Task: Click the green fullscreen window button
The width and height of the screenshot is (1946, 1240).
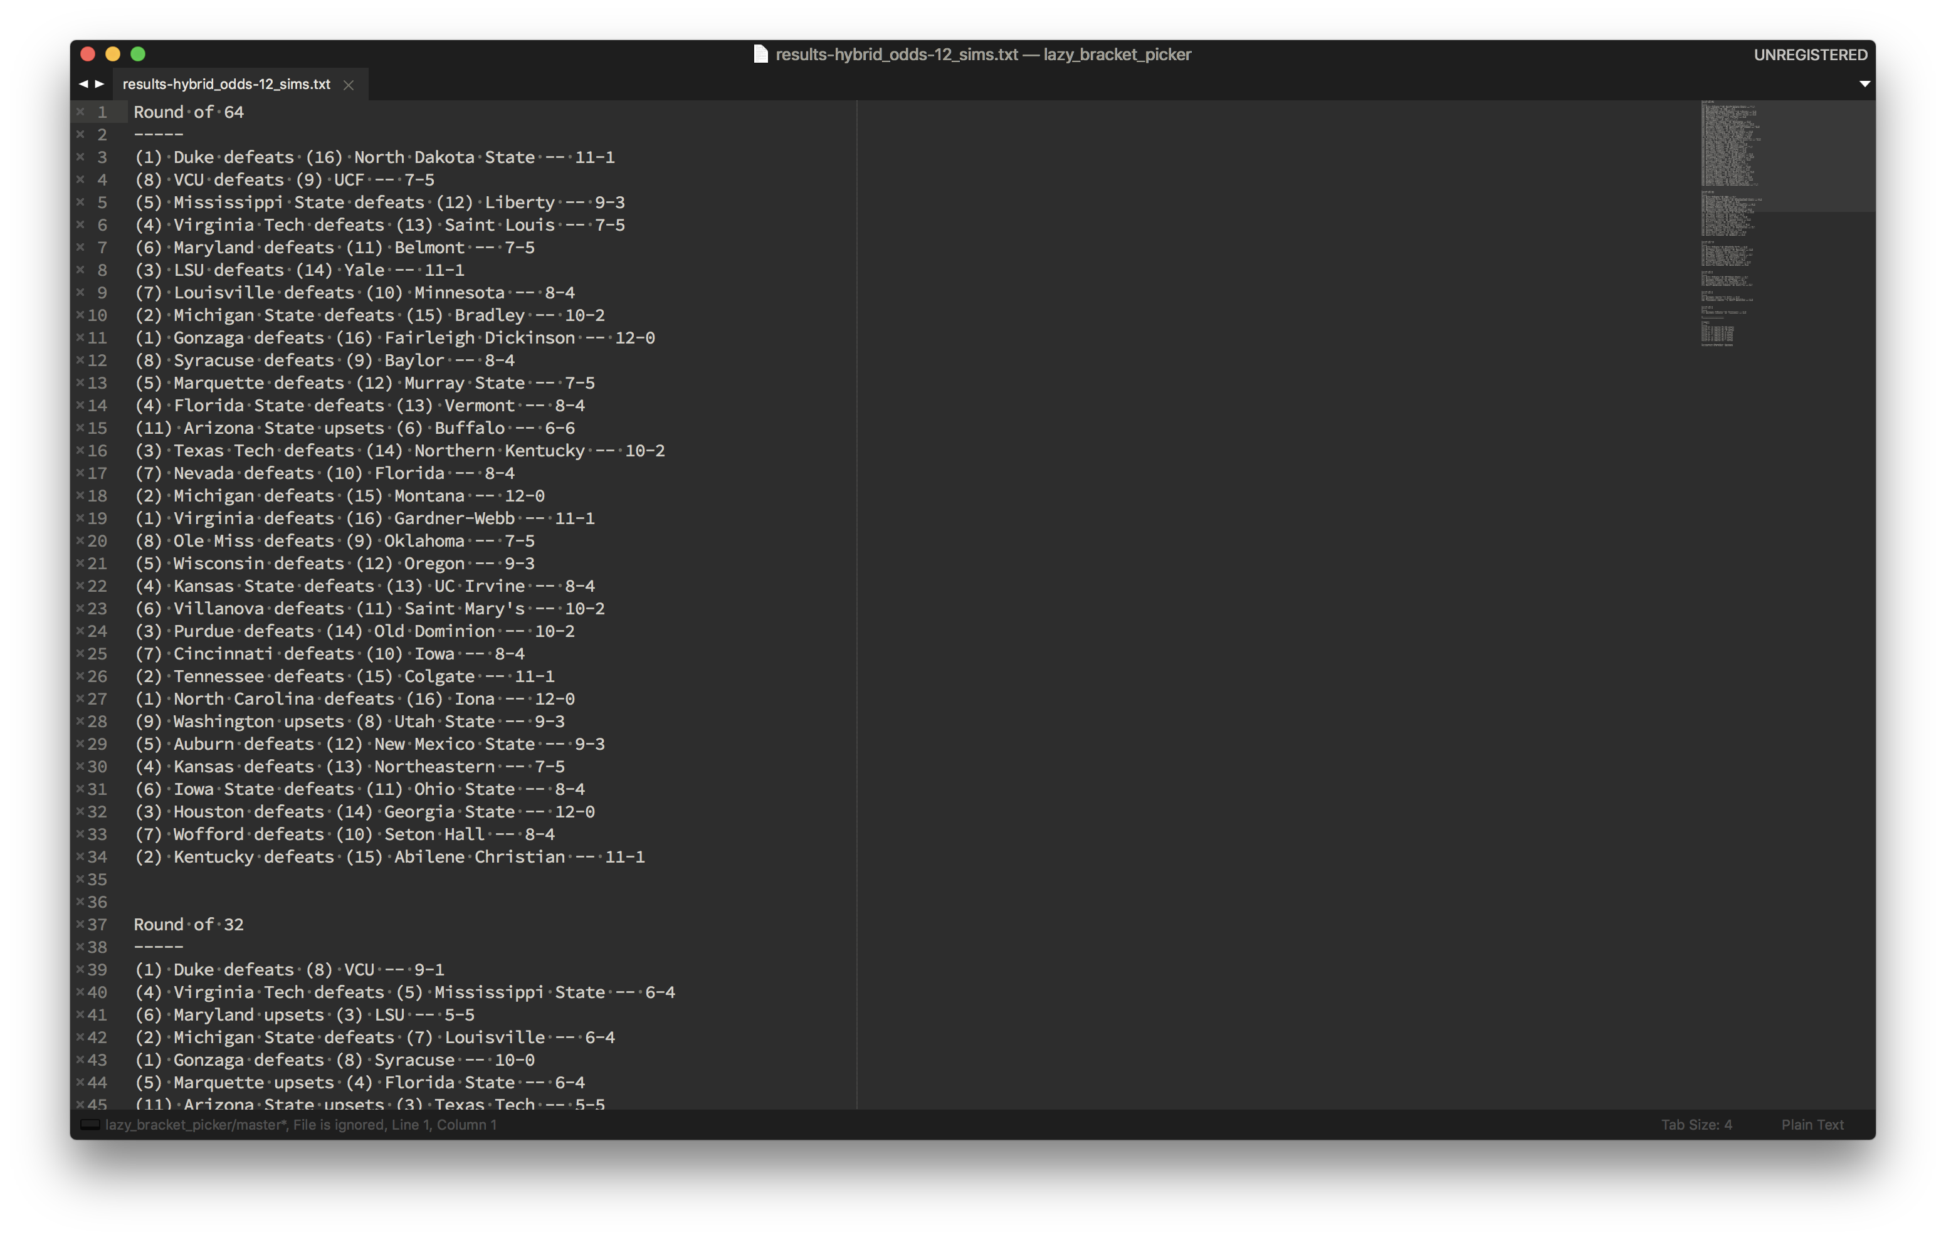Action: tap(138, 54)
